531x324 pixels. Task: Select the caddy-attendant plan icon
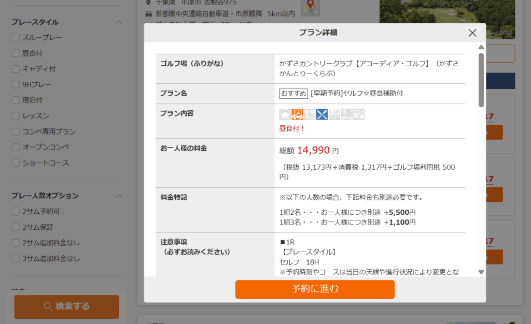pos(285,114)
